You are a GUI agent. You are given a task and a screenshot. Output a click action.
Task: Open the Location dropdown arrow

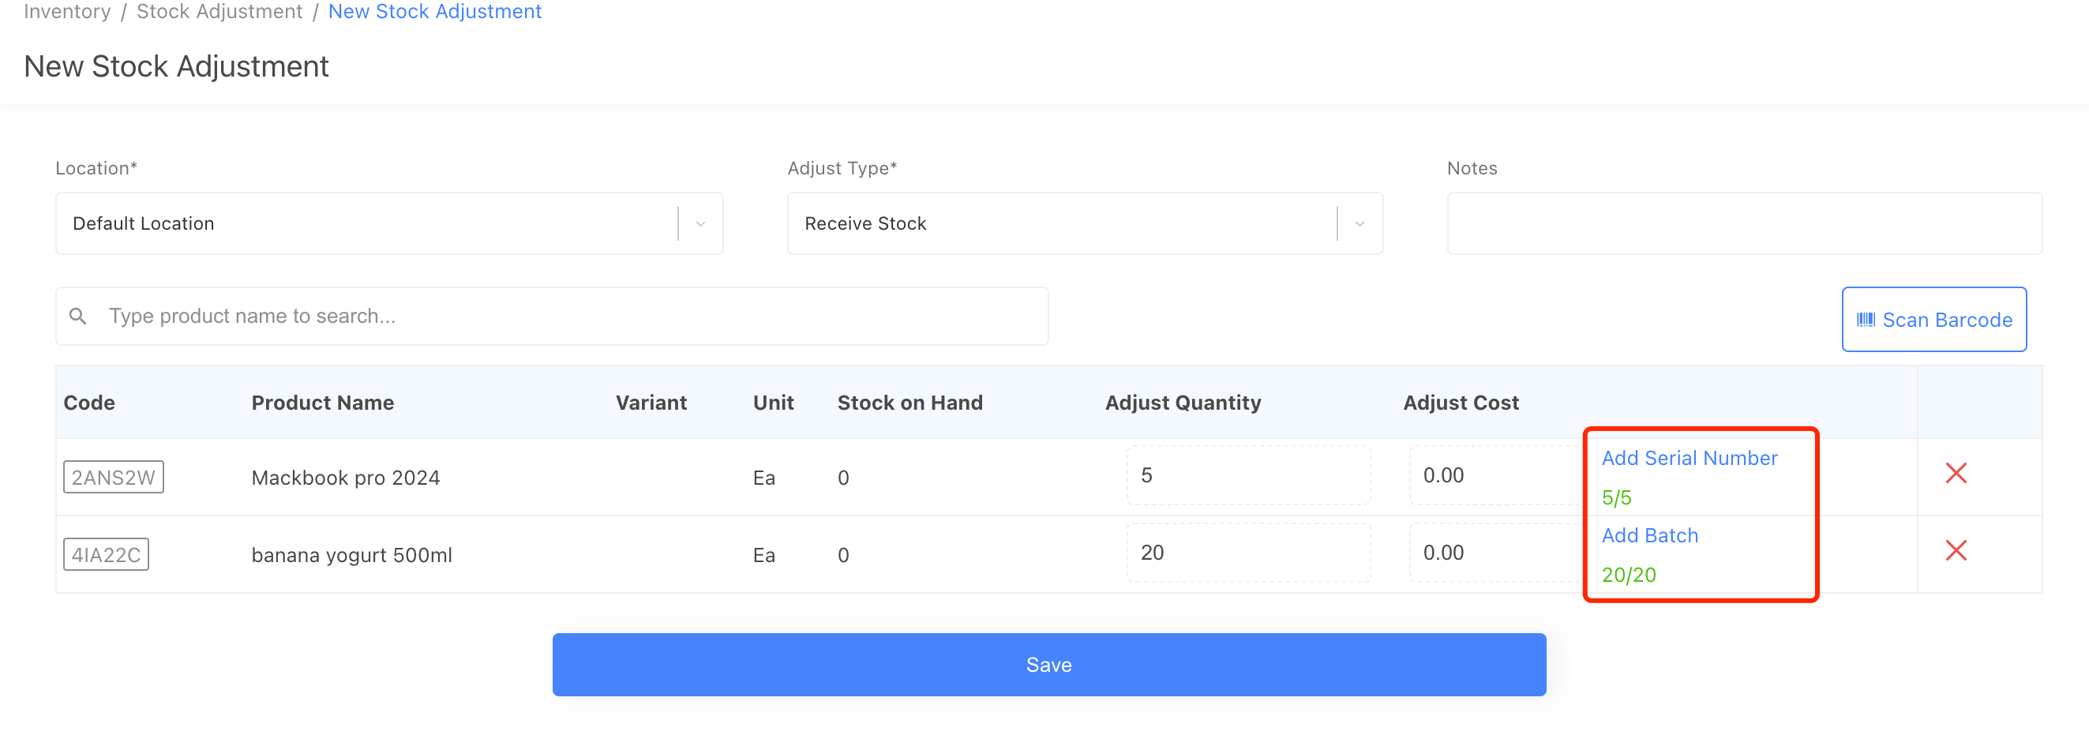coord(699,223)
